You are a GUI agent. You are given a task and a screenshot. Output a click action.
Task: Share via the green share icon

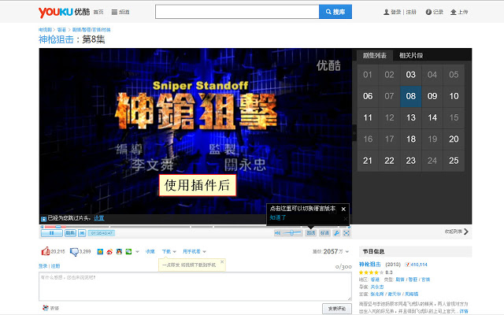pos(128,252)
